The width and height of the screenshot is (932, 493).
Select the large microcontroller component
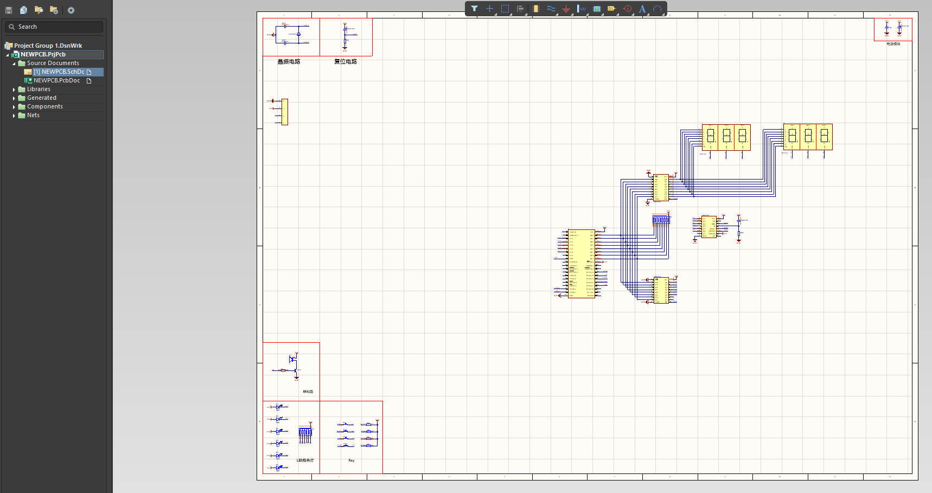[x=582, y=264]
